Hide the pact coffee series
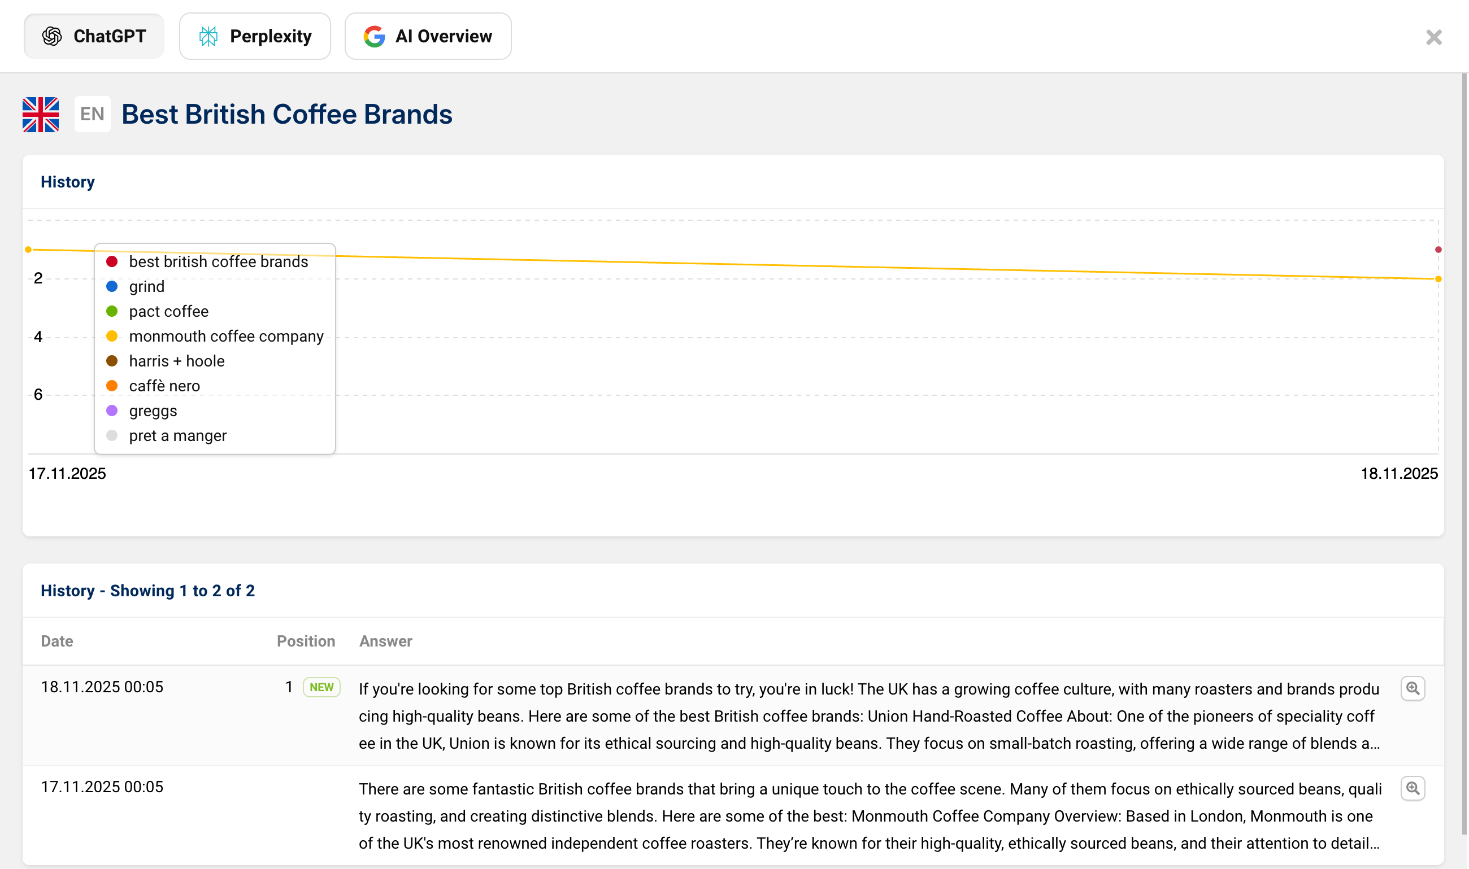The height and width of the screenshot is (869, 1469). tap(168, 311)
